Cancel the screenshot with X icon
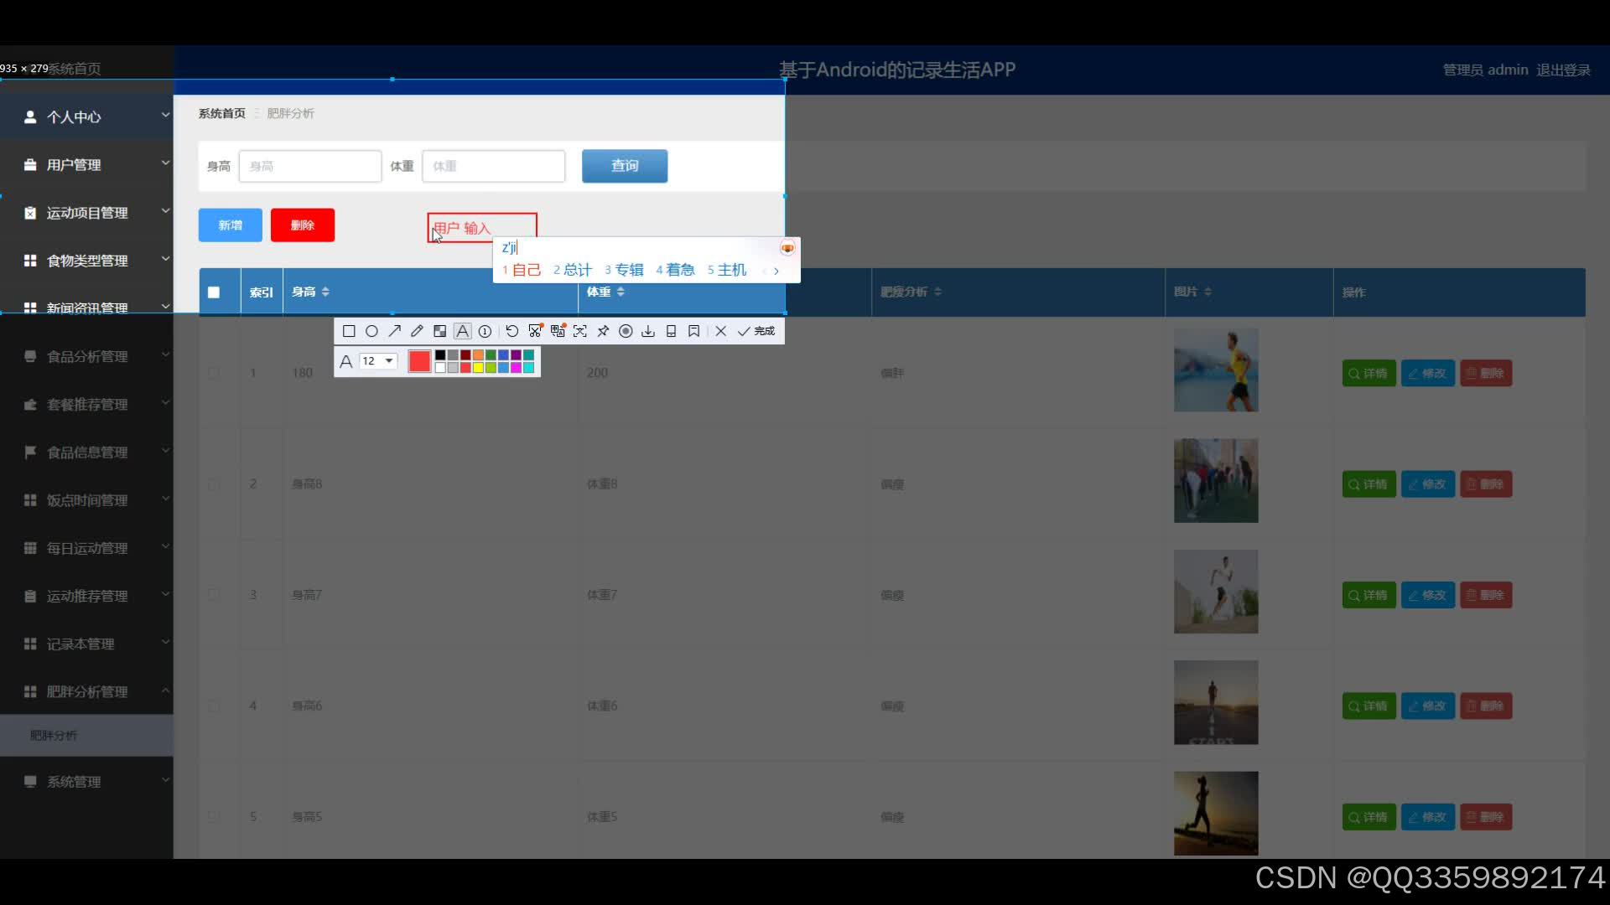The image size is (1610, 905). 720,331
